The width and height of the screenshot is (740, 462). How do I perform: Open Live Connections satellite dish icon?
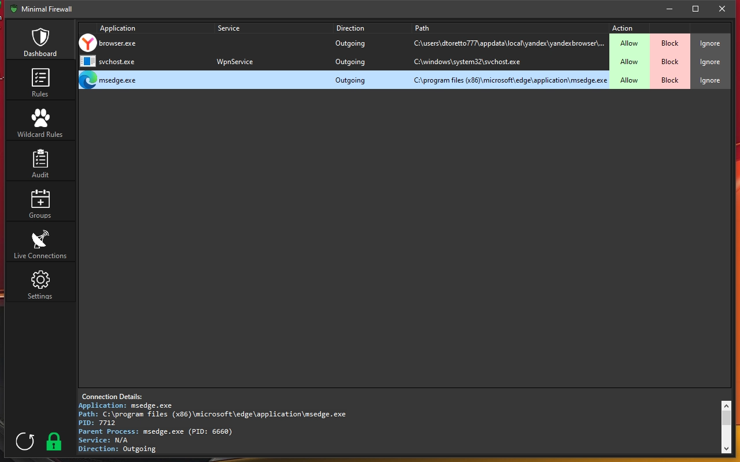coord(40,240)
